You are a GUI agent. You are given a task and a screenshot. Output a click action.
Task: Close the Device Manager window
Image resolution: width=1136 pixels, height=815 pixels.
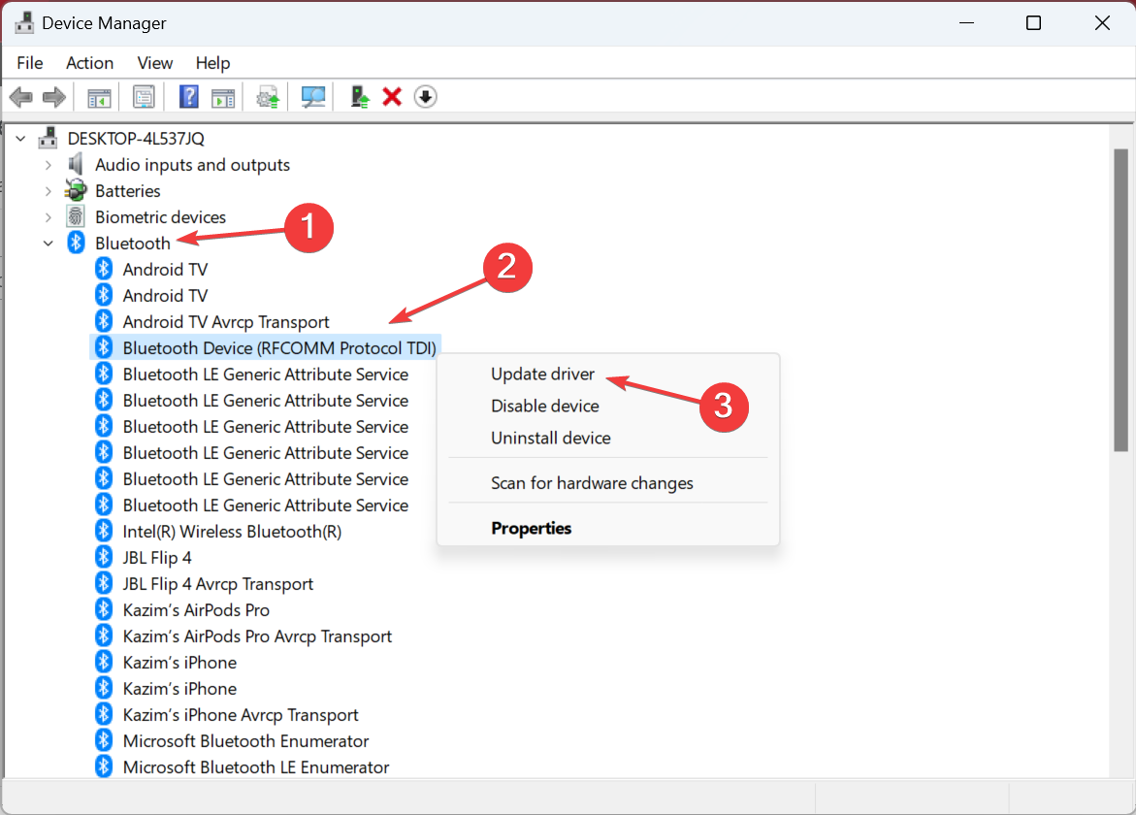pos(1102,23)
